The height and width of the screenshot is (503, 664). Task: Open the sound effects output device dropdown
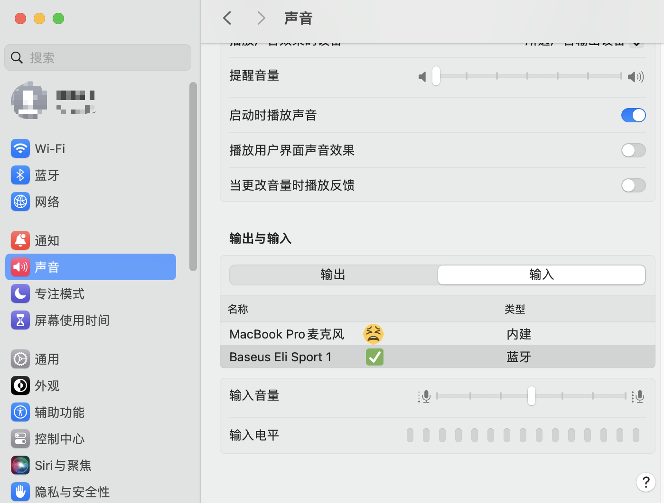(636, 44)
